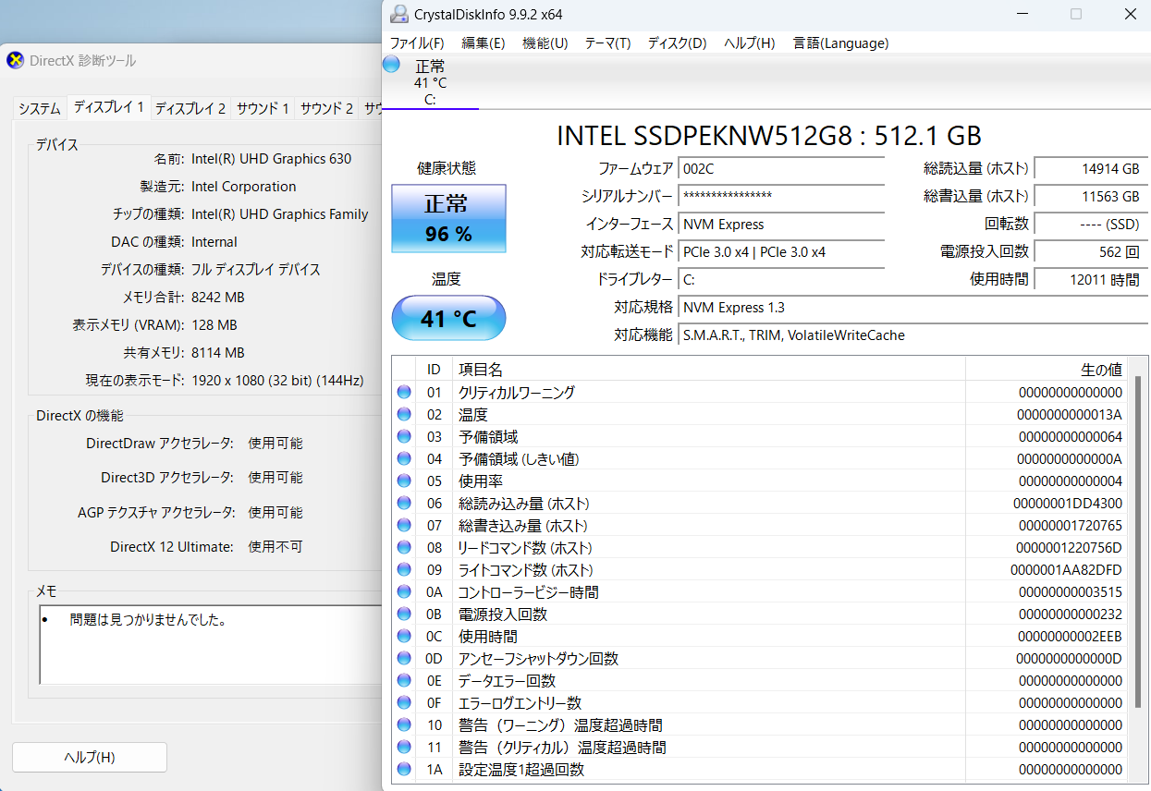Open the ヘルプ(H) menu in CrystalDiskInfo
The height and width of the screenshot is (791, 1151).
tap(750, 43)
